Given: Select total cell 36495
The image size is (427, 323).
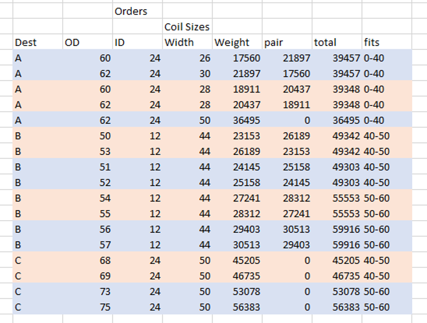Looking at the screenshot, I should [x=337, y=120].
